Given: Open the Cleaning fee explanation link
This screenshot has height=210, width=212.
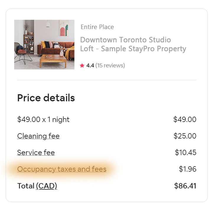Looking at the screenshot, I should (x=38, y=136).
